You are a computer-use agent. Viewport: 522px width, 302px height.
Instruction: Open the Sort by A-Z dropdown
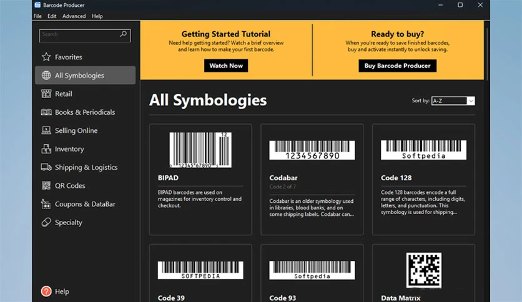pyautogui.click(x=453, y=101)
